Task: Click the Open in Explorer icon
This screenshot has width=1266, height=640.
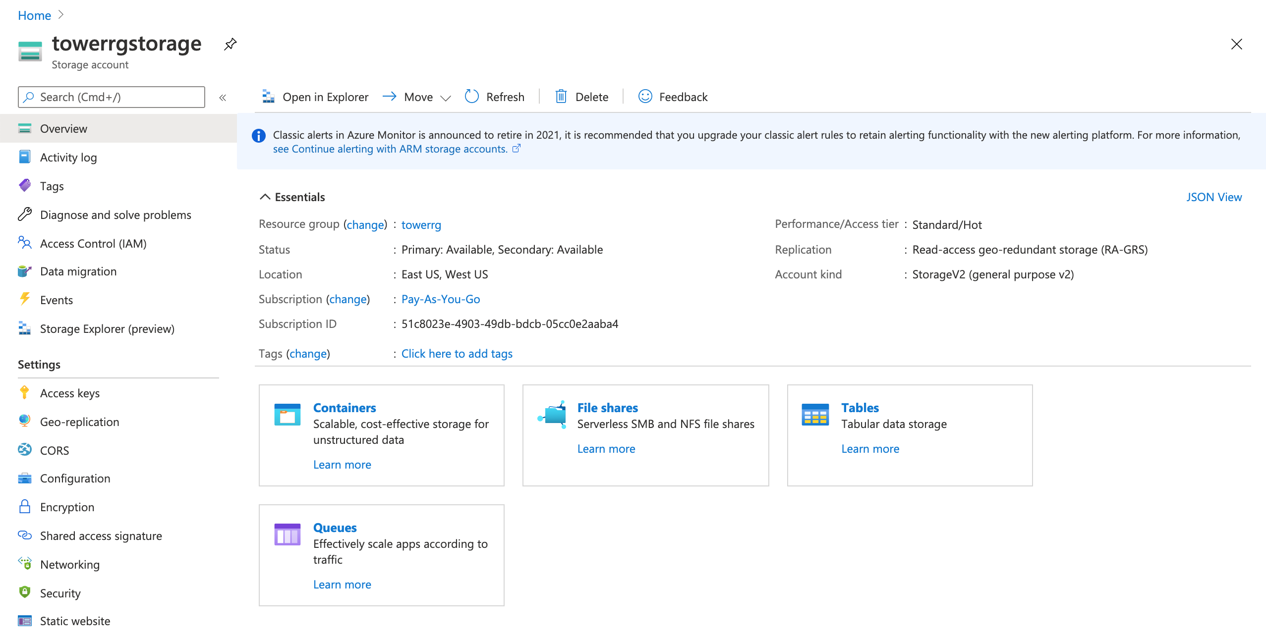Action: point(268,97)
